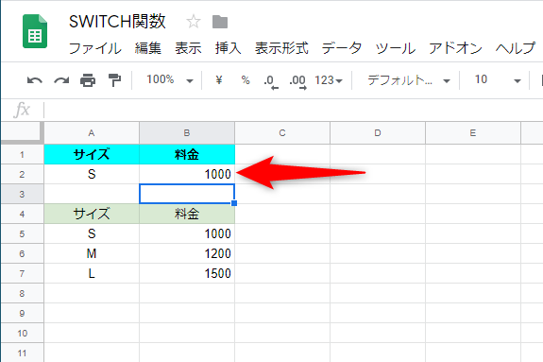543x362 pixels.
Task: Star the SWITCH関数 document
Action: [x=194, y=22]
